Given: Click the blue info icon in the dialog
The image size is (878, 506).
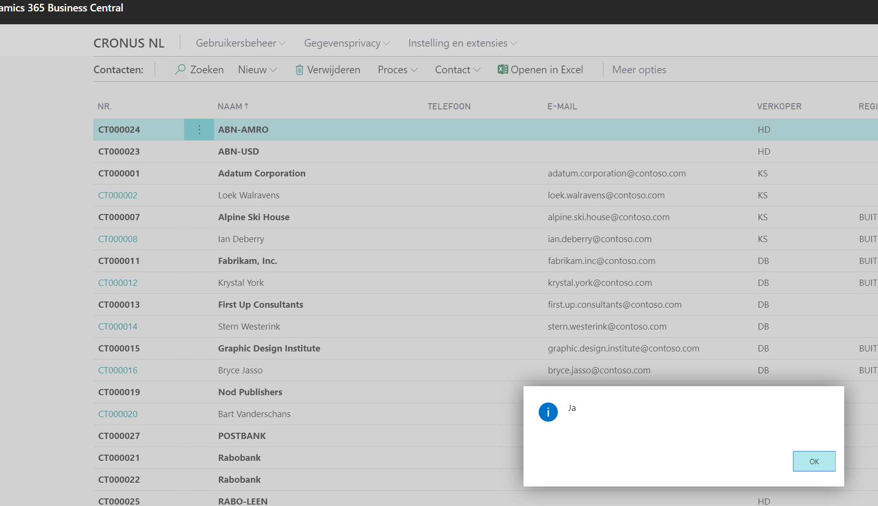Looking at the screenshot, I should (548, 412).
